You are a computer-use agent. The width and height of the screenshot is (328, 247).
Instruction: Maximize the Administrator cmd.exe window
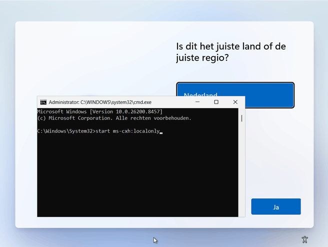[216, 102]
